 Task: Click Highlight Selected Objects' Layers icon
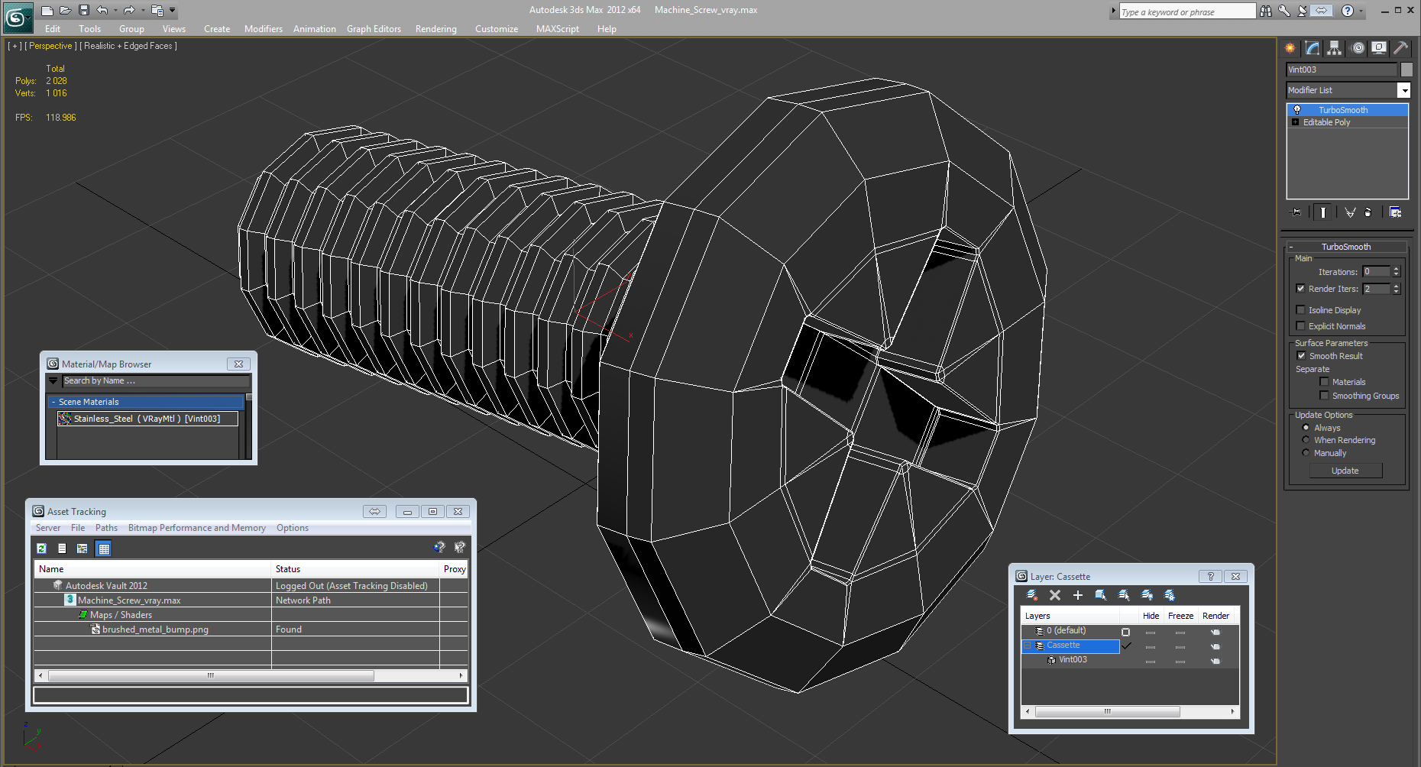pos(1124,595)
